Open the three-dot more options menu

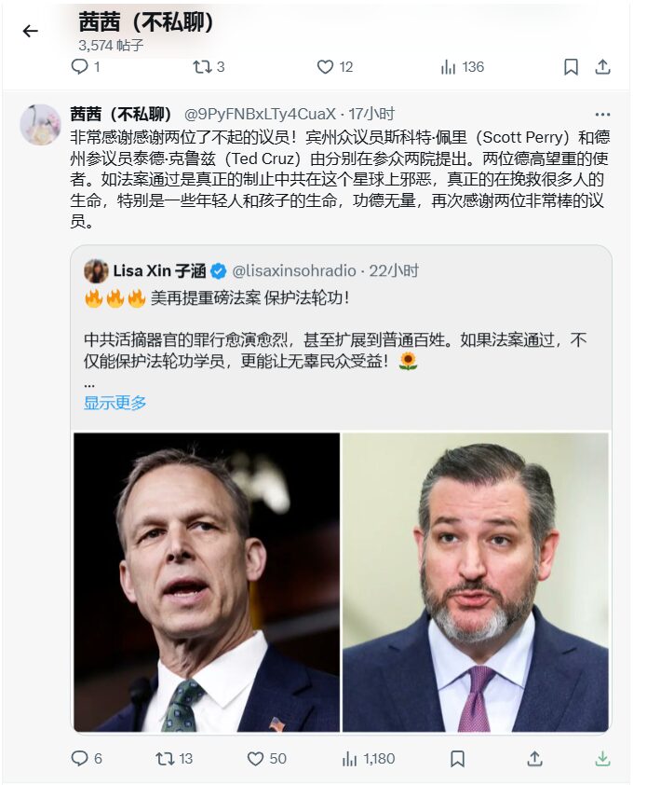602,115
